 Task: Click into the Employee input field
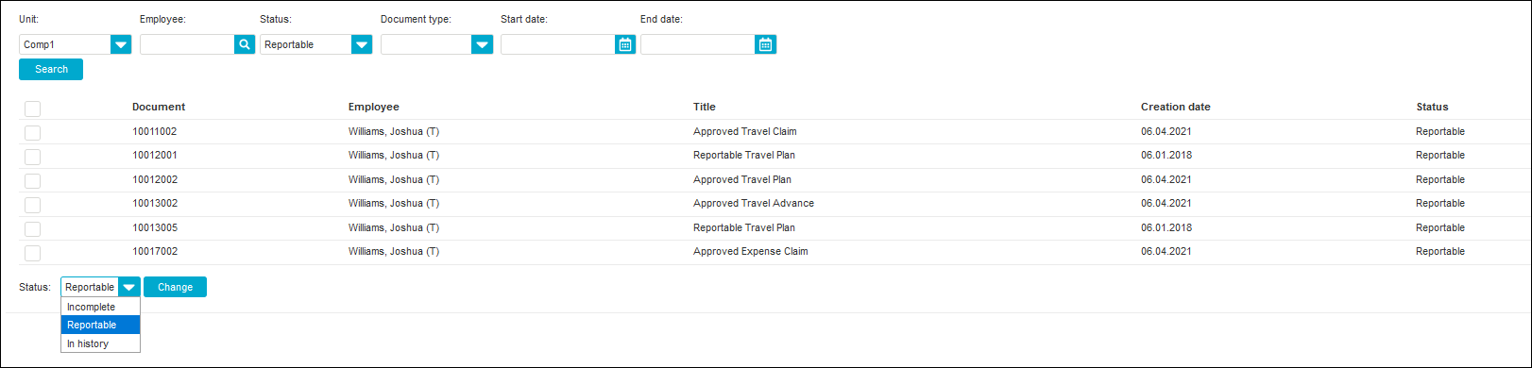[187, 44]
